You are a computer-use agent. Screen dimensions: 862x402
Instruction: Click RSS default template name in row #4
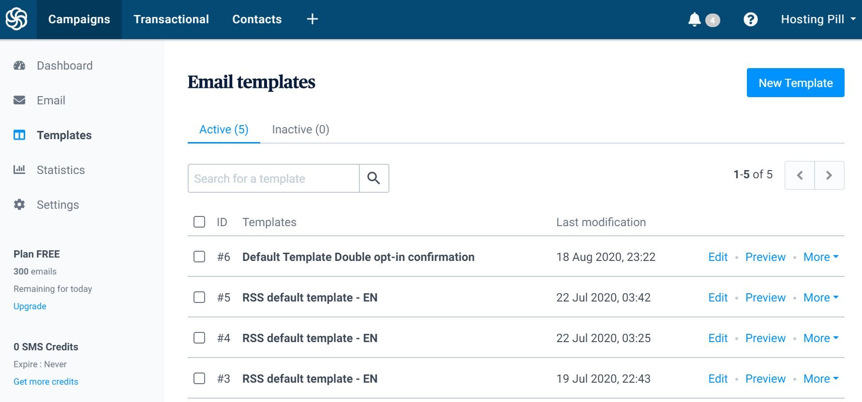pos(310,338)
